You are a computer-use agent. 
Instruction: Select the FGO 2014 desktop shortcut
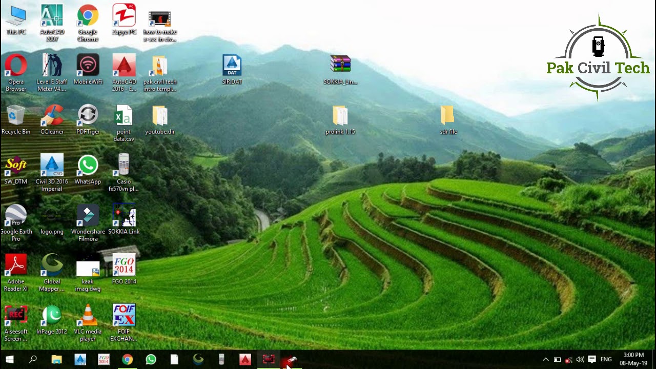click(x=124, y=270)
